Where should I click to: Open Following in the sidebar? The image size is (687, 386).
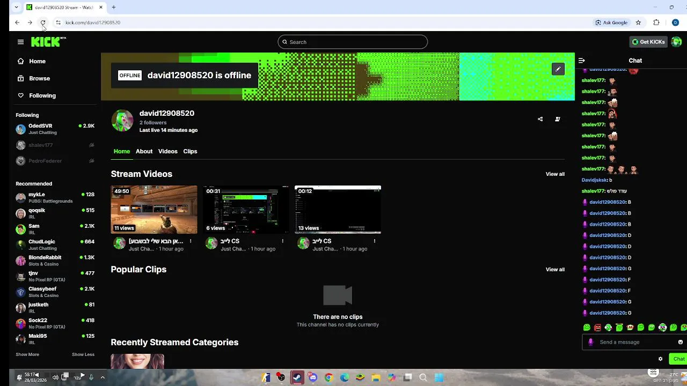click(x=42, y=95)
